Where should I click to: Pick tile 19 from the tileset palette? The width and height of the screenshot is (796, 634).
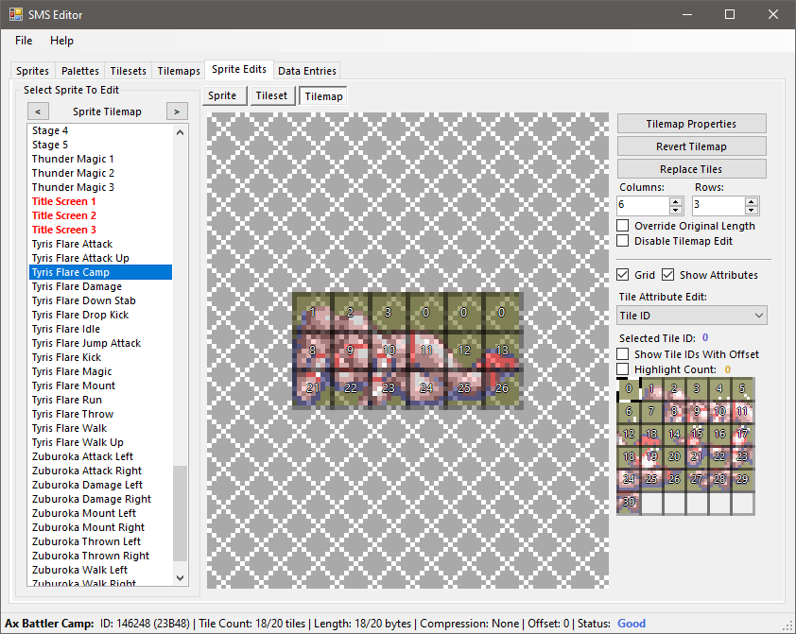point(651,457)
